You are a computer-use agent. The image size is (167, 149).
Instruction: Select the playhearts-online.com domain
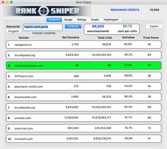pyautogui.click(x=29, y=86)
